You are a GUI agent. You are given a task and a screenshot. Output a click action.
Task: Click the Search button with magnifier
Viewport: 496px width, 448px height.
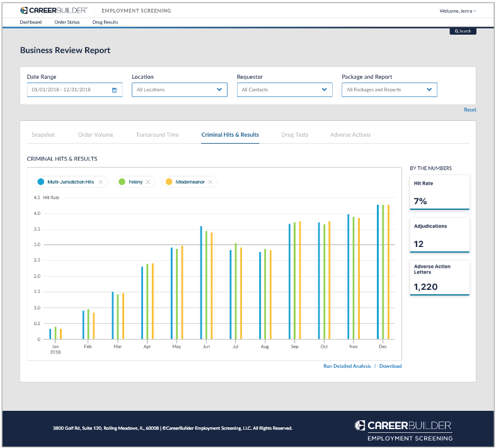(x=463, y=31)
